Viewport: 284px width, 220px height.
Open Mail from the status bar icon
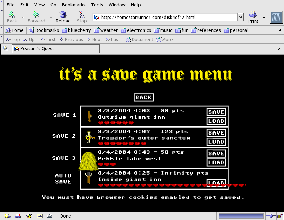tap(18, 216)
